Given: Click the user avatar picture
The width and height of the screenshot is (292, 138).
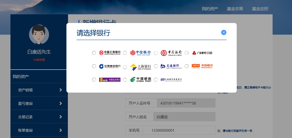Looking at the screenshot, I should [39, 34].
